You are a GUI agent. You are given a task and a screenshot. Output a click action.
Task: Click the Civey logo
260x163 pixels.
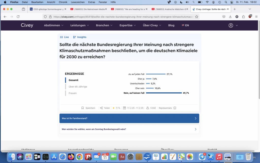[27, 25]
